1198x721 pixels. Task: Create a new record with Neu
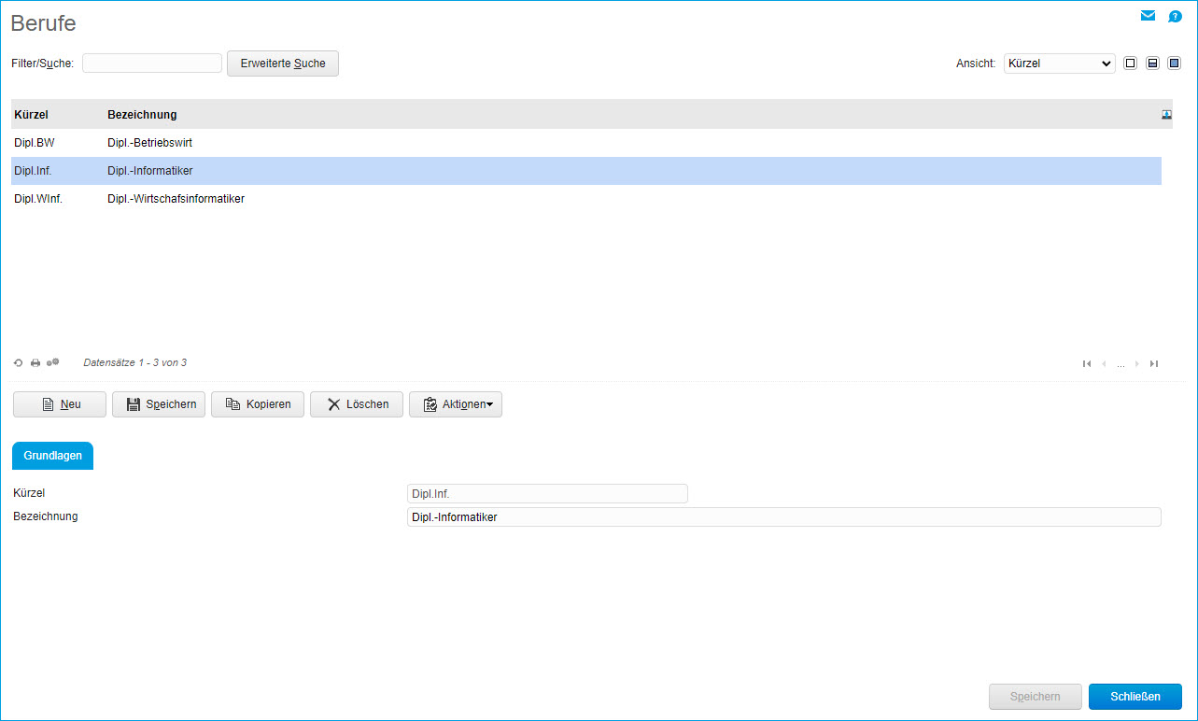coord(60,404)
